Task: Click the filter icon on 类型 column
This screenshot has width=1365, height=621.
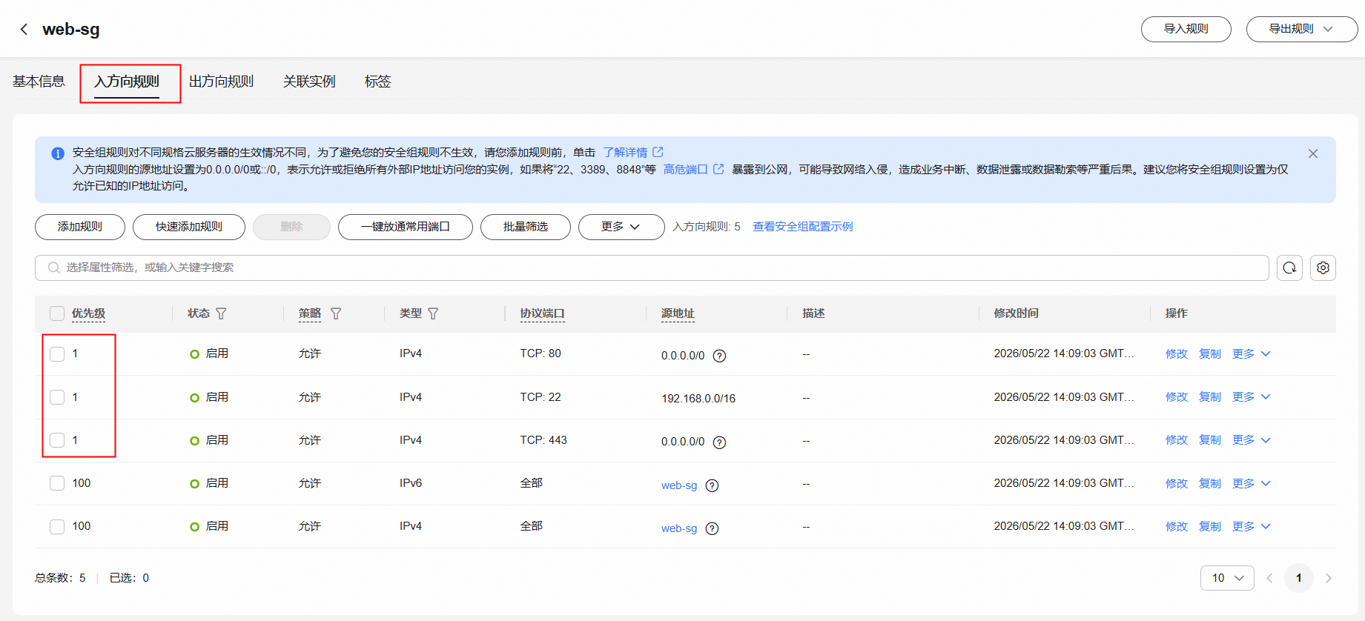Action: 433,313
